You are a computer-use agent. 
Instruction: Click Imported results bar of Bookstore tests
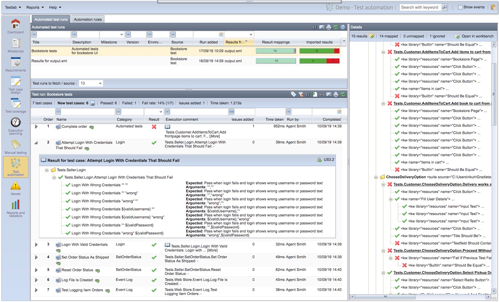pos(319,51)
